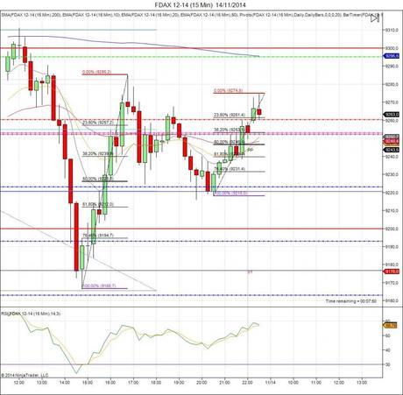
Task: Click the red price marker near 9176
Action: [x=392, y=272]
